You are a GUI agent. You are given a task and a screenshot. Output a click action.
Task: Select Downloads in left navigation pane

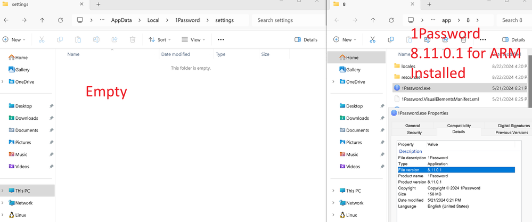pyautogui.click(x=26, y=118)
